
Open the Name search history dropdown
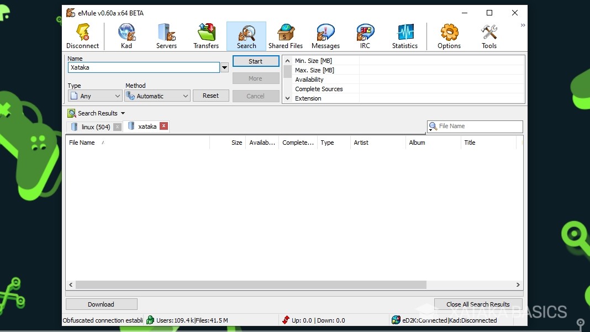pyautogui.click(x=224, y=67)
